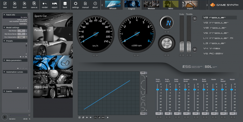243x122 pixels.
Task: Toggle A button under gear indicator
Action: (x=165, y=32)
